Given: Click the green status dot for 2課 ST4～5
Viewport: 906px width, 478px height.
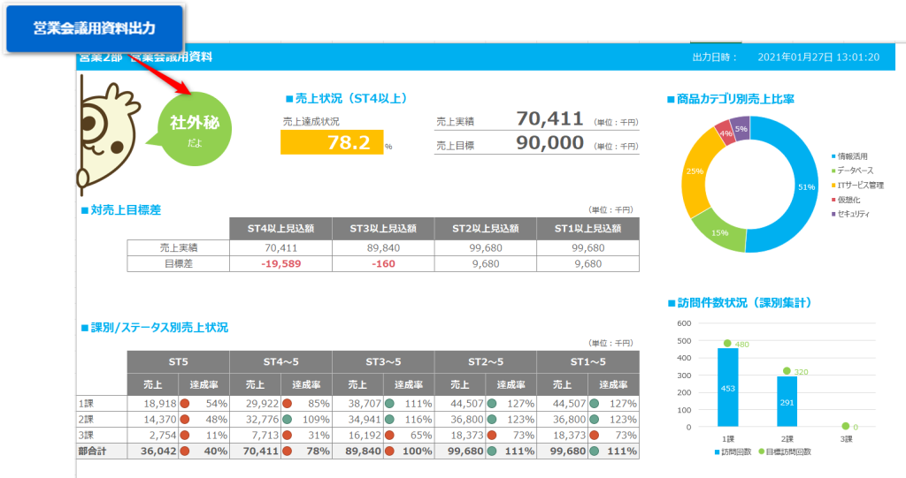Looking at the screenshot, I should [x=289, y=419].
